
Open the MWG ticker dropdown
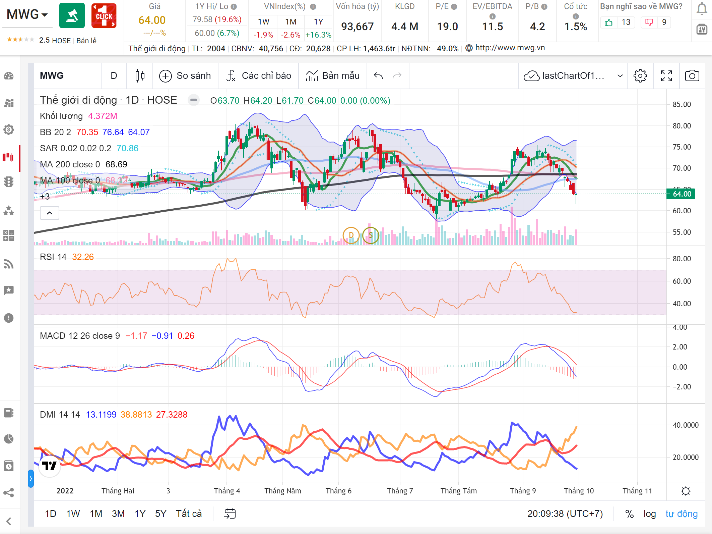[x=27, y=14]
